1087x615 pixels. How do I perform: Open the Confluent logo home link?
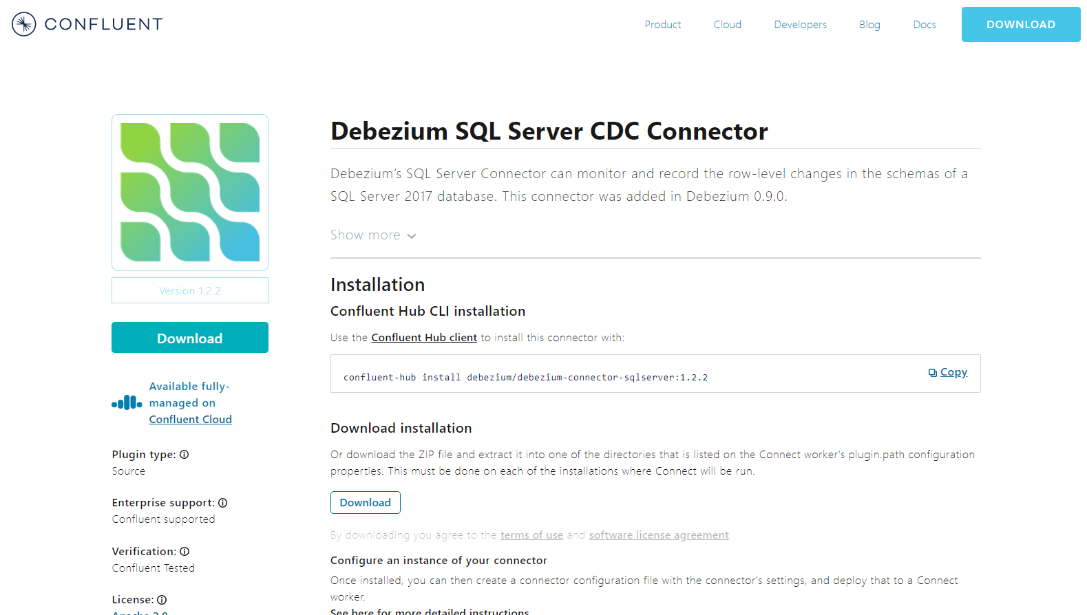click(87, 24)
